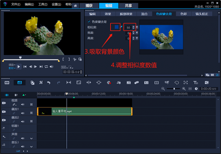Play the preview video

(x=19, y=67)
